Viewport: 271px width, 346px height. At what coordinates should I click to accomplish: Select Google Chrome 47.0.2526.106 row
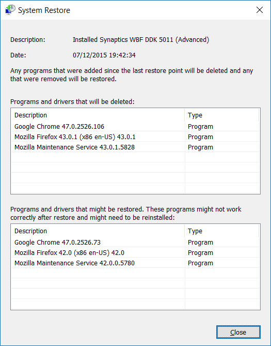[135, 126]
